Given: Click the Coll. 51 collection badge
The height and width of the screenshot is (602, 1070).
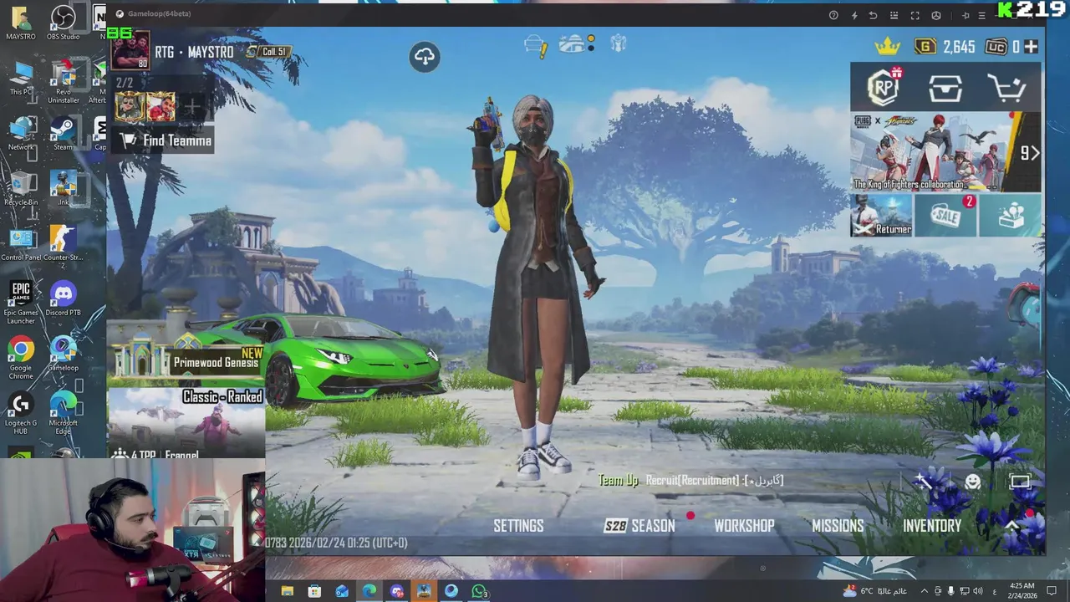Looking at the screenshot, I should (x=267, y=52).
